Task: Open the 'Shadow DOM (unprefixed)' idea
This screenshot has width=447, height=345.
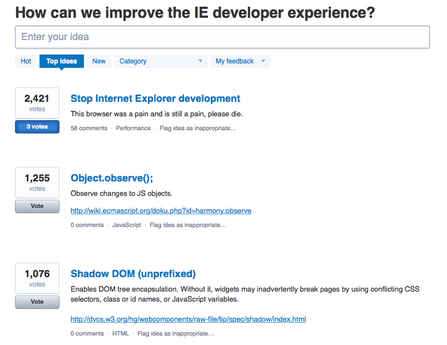Action: 133,274
